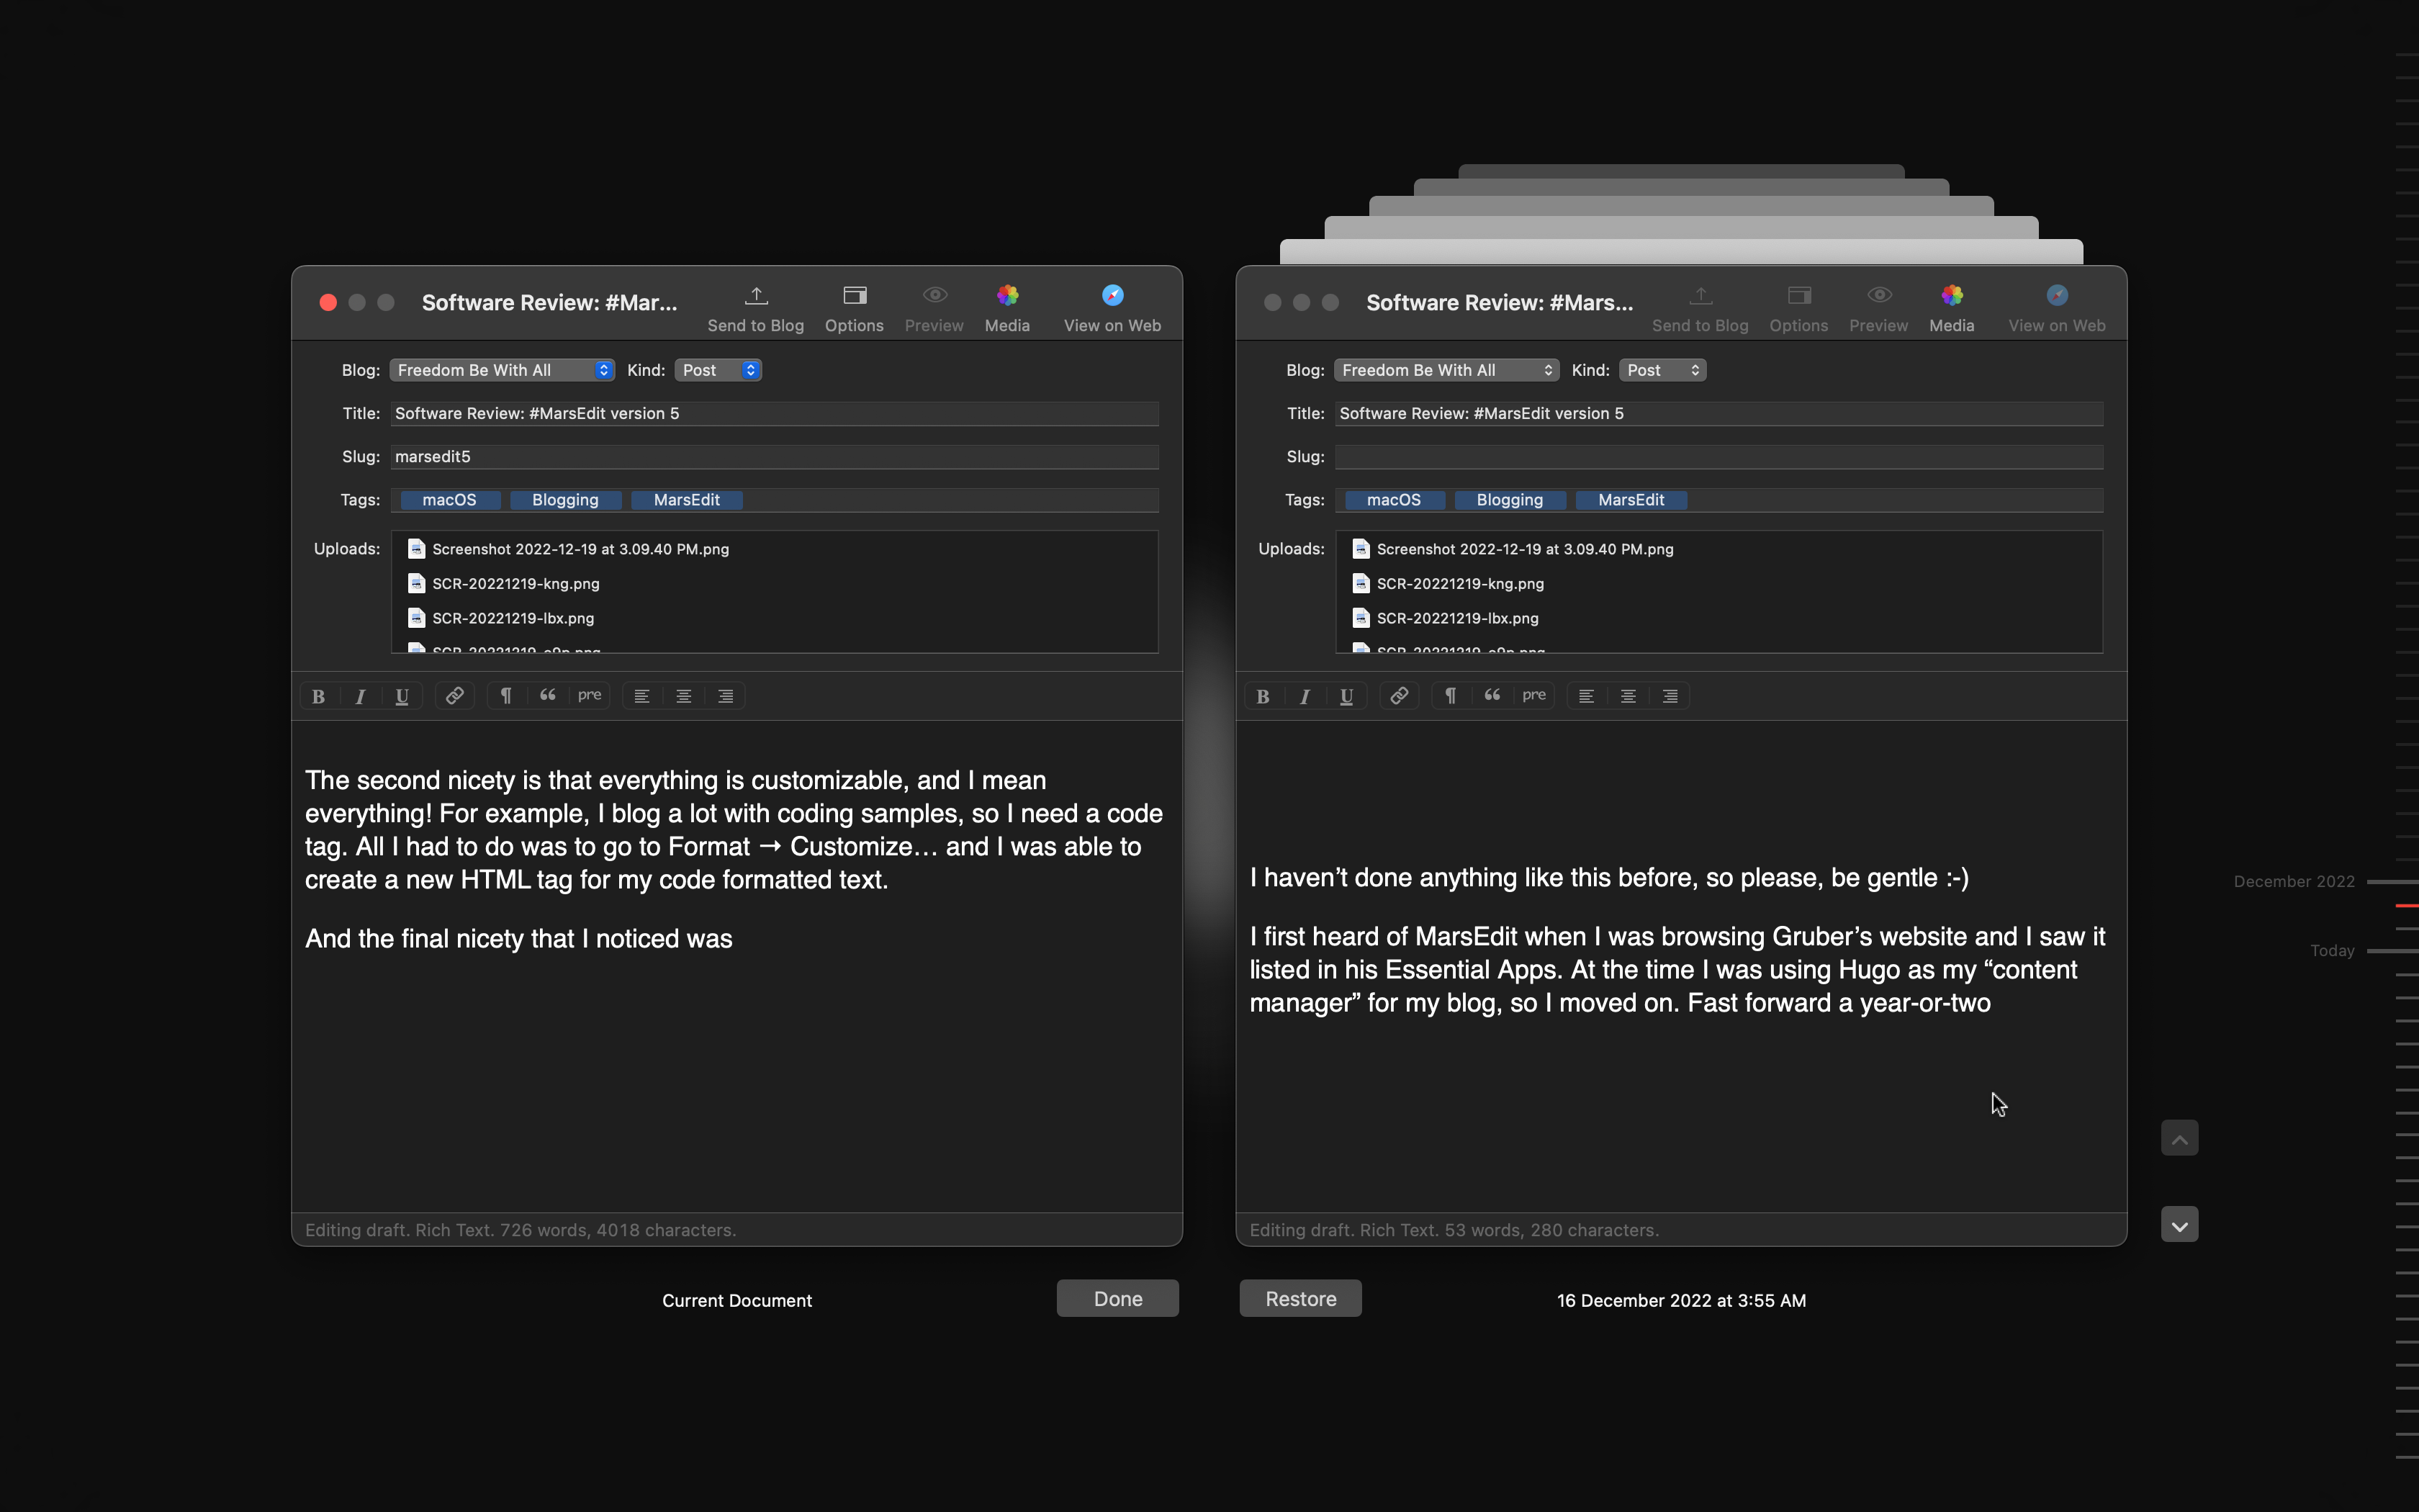Click status bar text '726 words, 4018 characters'
The image size is (2419, 1512).
[x=618, y=1230]
